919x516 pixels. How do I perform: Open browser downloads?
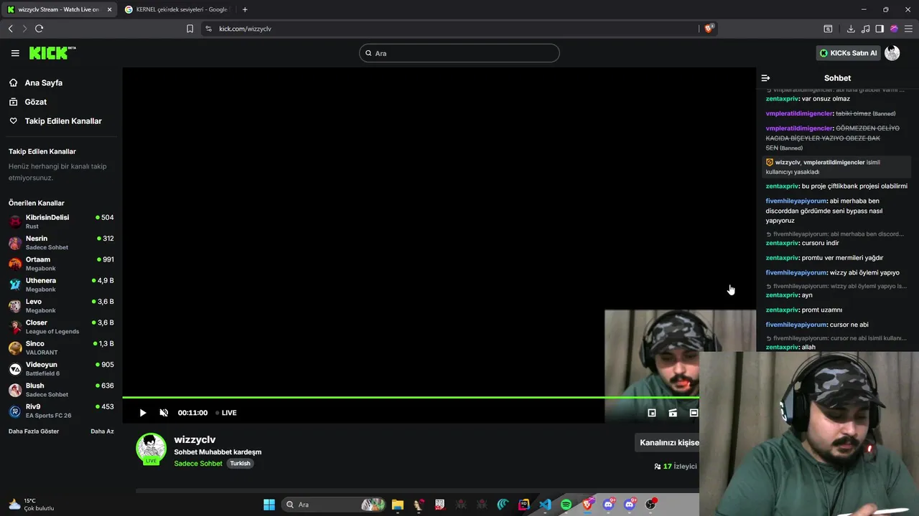pos(851,29)
